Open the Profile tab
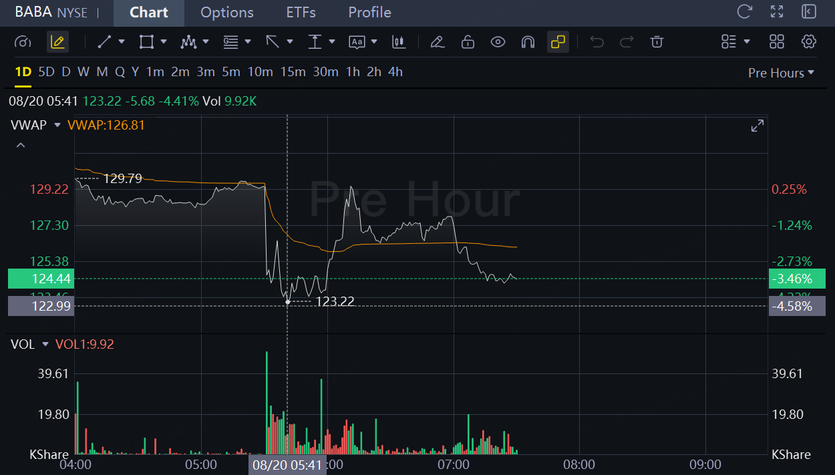This screenshot has width=835, height=475. point(370,13)
